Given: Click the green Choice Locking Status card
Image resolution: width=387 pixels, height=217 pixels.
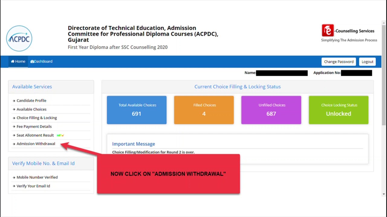Looking at the screenshot, I should [x=339, y=110].
